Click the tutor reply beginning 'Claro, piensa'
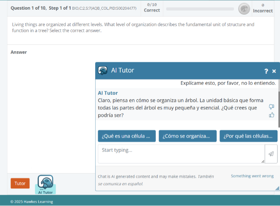 [x=180, y=108]
